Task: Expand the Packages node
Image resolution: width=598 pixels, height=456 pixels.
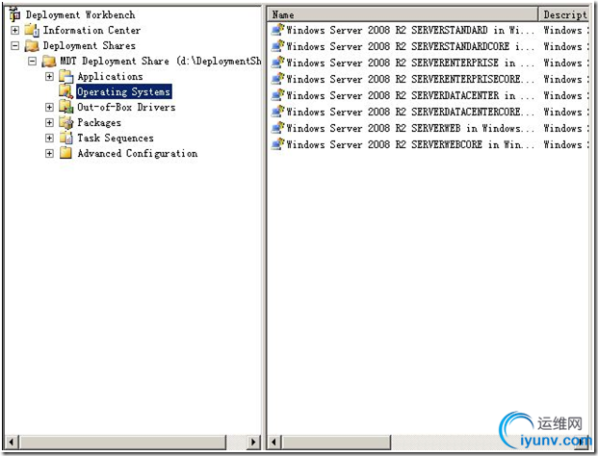Action: pyautogui.click(x=49, y=123)
